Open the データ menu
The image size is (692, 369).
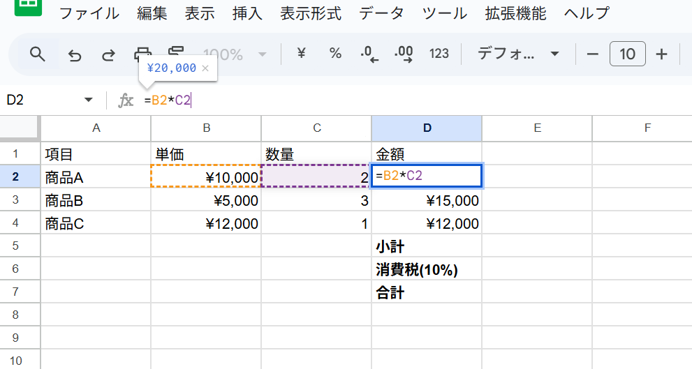(x=384, y=13)
